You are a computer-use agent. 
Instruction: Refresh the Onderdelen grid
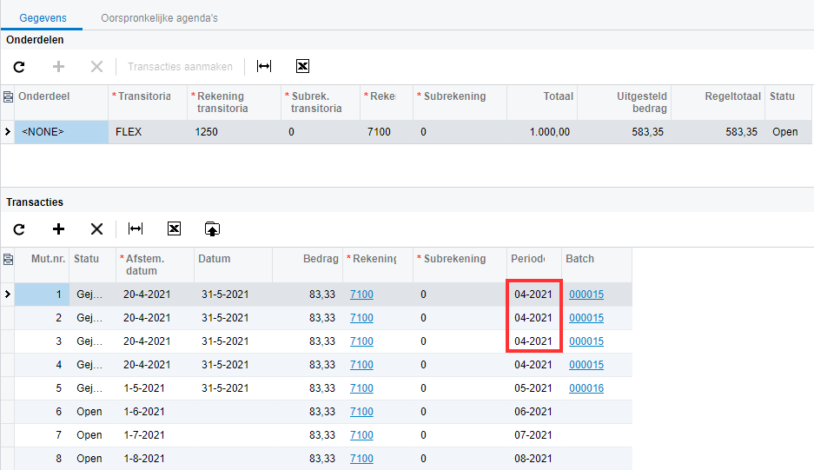[x=19, y=67]
